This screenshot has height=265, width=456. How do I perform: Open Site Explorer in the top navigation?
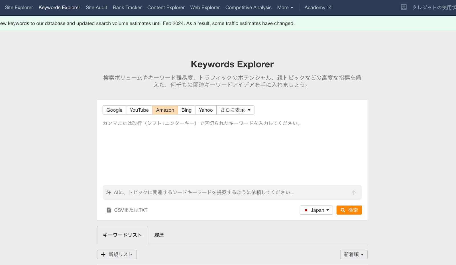tap(19, 7)
